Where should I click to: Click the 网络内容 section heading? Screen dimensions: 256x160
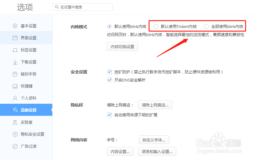[x=79, y=140]
